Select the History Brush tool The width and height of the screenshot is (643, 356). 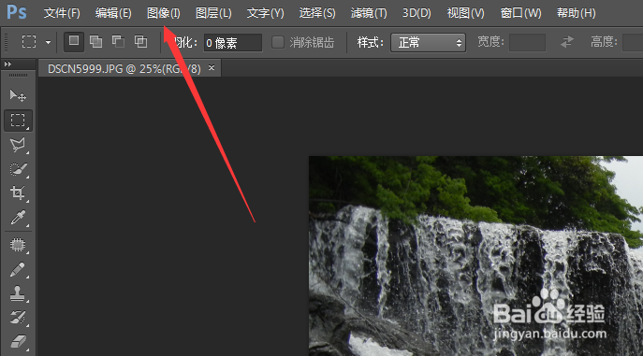click(18, 318)
